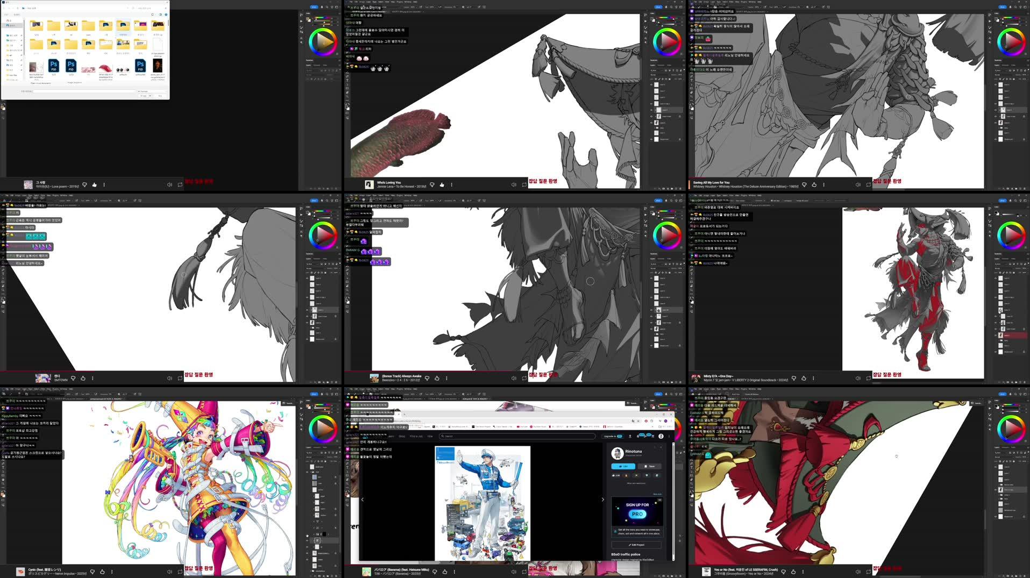Like the video Whos Loving You
This screenshot has height=578, width=1030.
(x=442, y=185)
